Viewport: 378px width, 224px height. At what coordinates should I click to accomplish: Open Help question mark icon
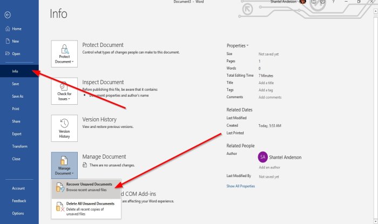[333, 2]
